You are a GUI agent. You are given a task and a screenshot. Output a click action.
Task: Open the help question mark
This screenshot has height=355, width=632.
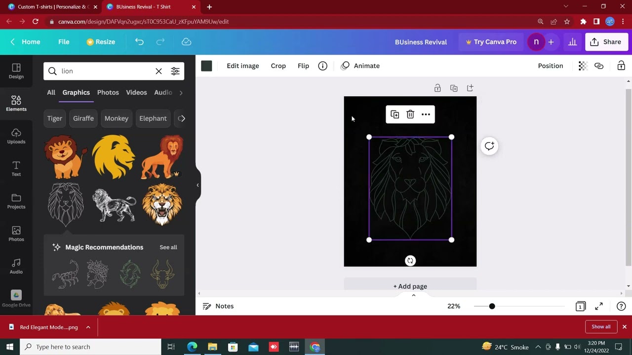click(x=621, y=306)
